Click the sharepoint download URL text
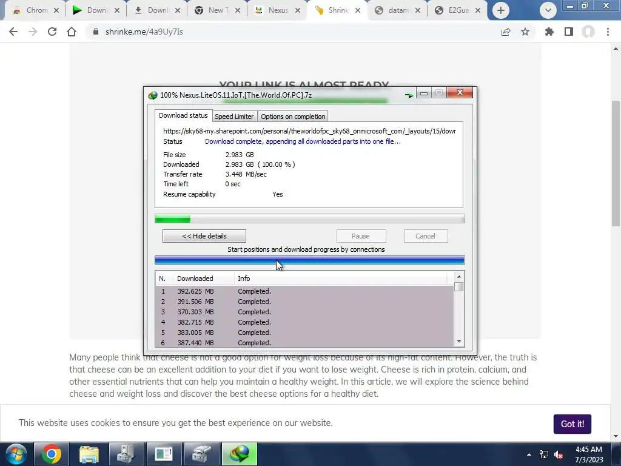 [x=310, y=131]
